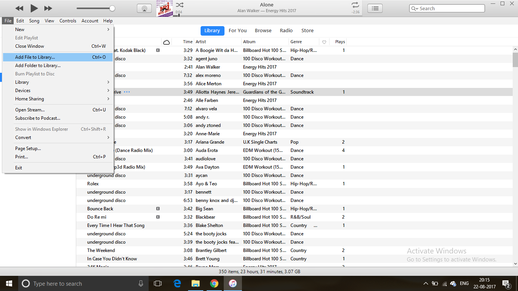The image size is (518, 291).
Task: Click the Love heart column header
Action: pos(324,42)
